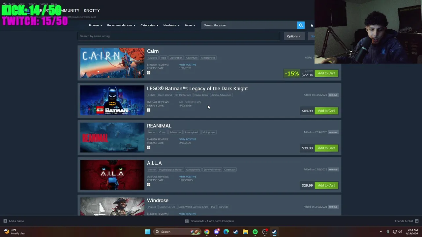The width and height of the screenshot is (422, 237).
Task: Expand the More dropdown
Action: (x=190, y=25)
